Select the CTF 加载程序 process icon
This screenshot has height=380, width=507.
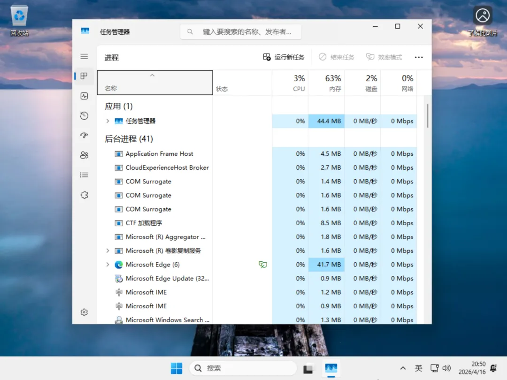point(119,223)
